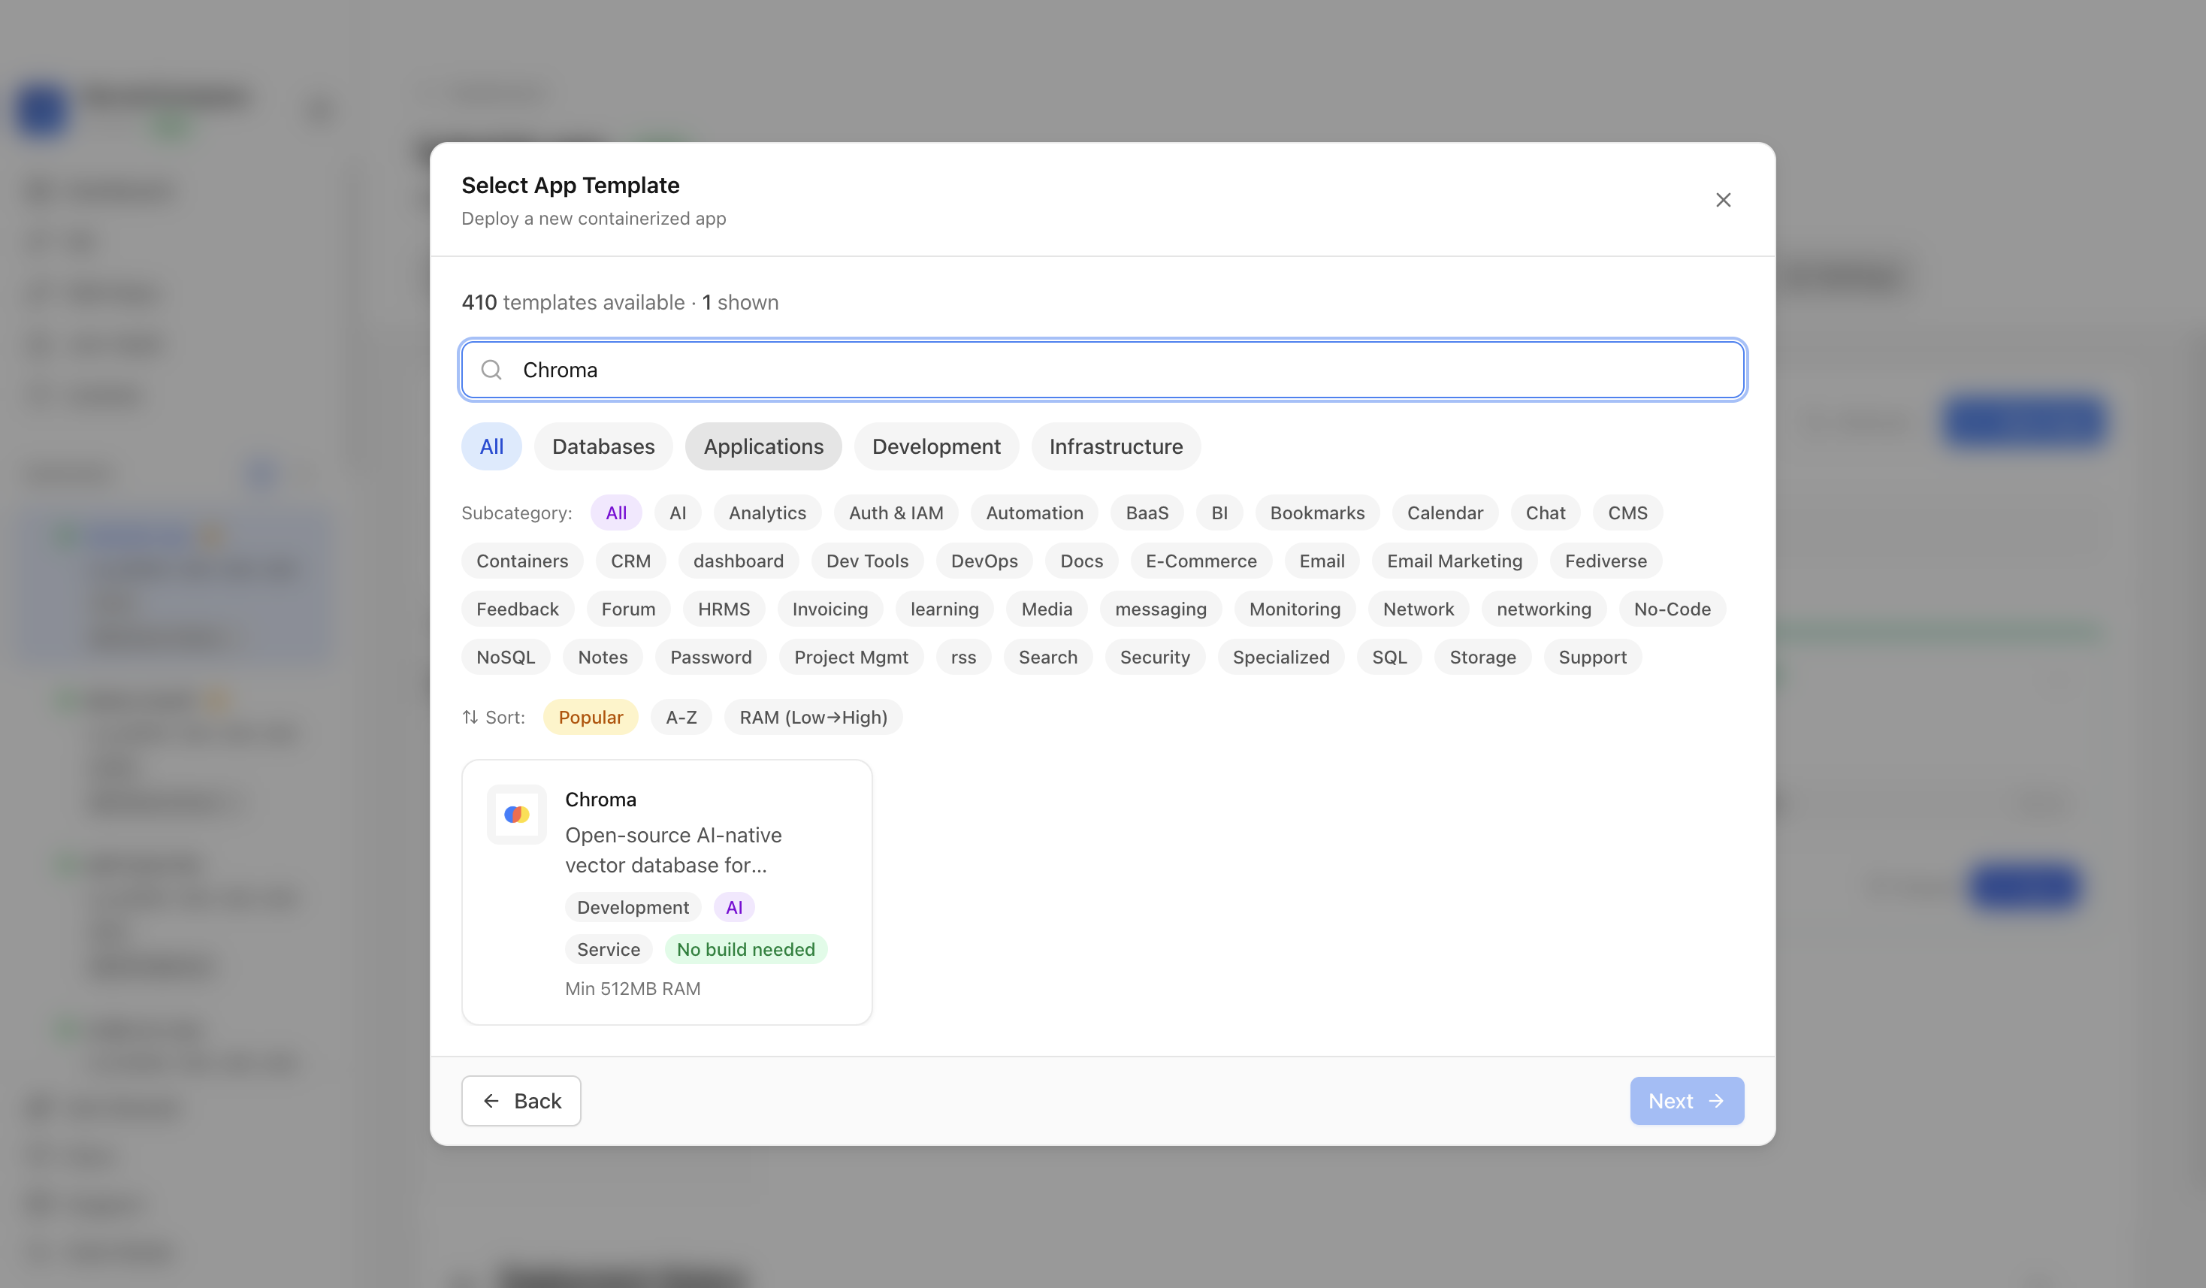The image size is (2206, 1288).
Task: Choose the capitalized Network subcategory chip
Action: (1418, 609)
